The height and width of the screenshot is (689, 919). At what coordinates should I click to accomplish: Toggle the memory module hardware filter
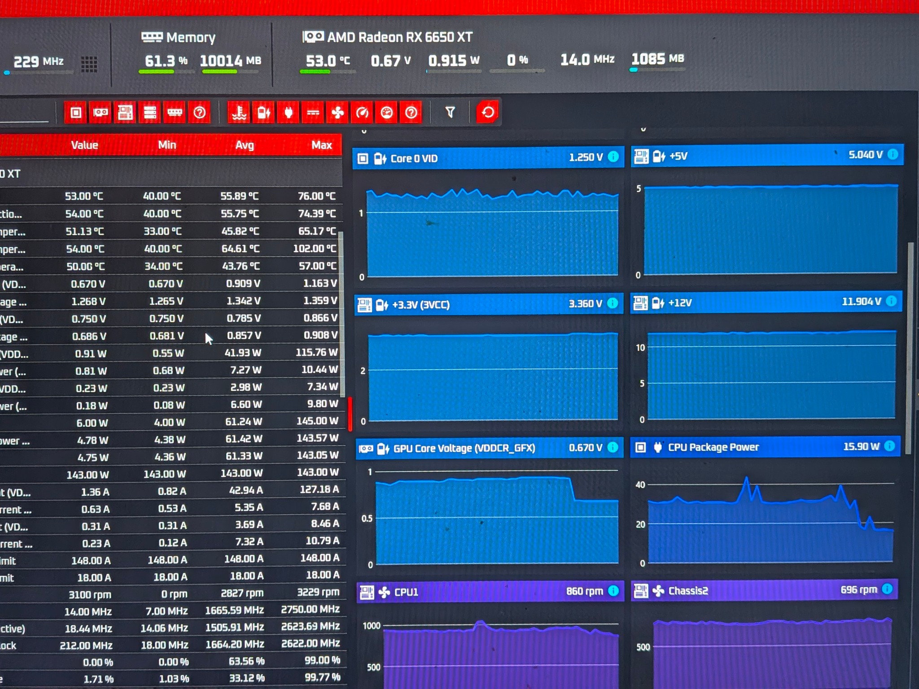pyautogui.click(x=175, y=112)
